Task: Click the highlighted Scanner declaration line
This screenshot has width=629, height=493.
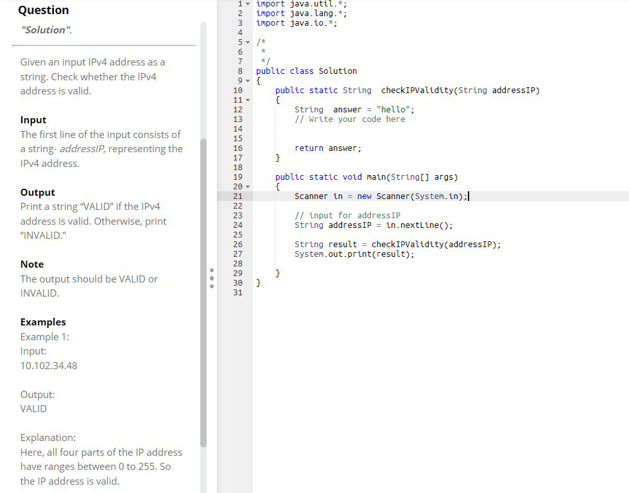Action: pyautogui.click(x=382, y=196)
